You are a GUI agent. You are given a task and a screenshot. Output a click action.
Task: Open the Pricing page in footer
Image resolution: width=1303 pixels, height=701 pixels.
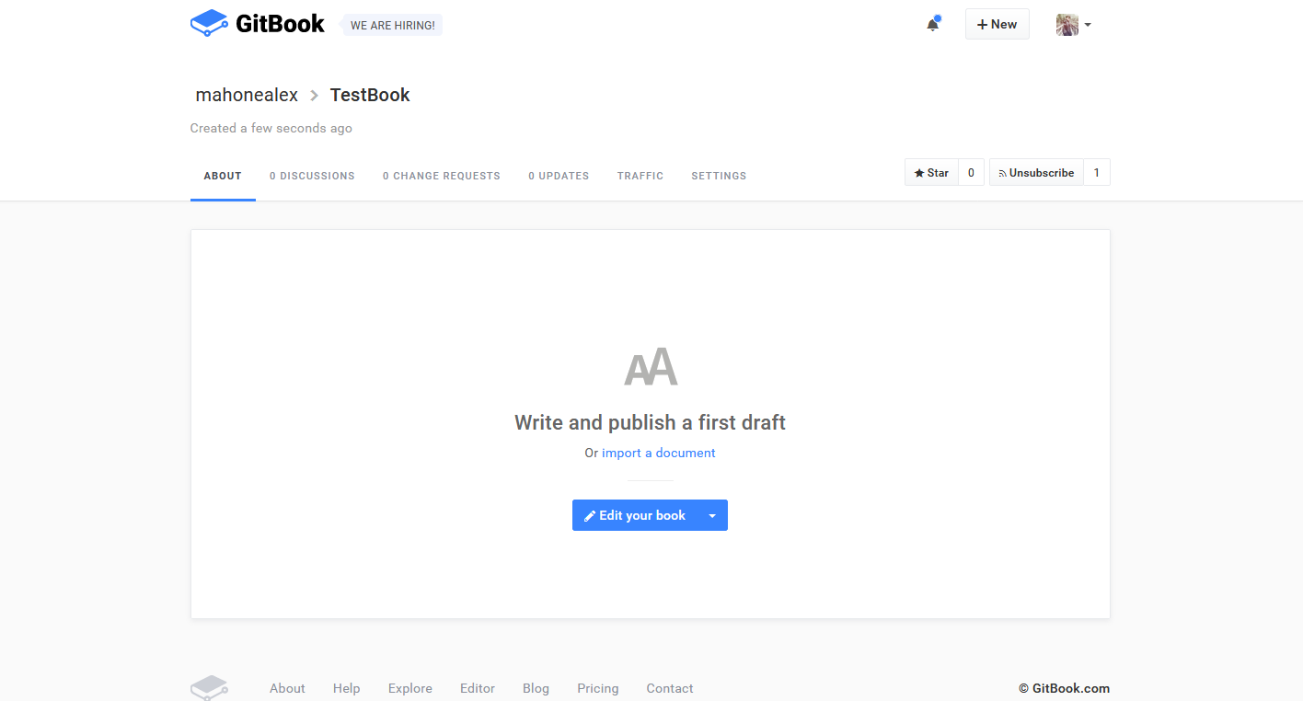597,688
